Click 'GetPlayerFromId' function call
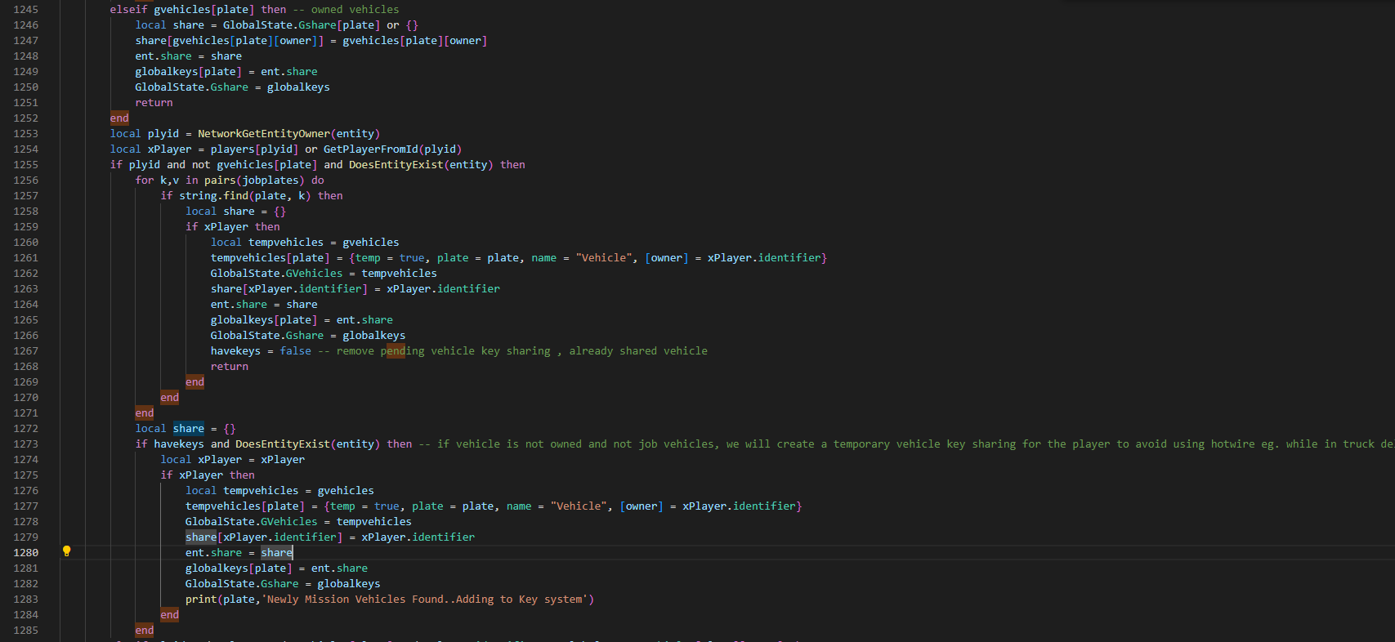The height and width of the screenshot is (642, 1395). (x=370, y=149)
